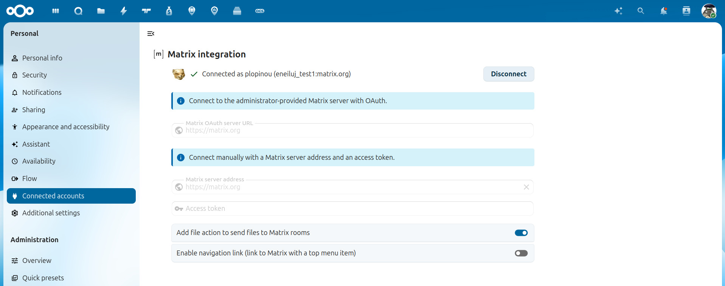
Task: Collapse the settings navigation sidebar
Action: (151, 34)
